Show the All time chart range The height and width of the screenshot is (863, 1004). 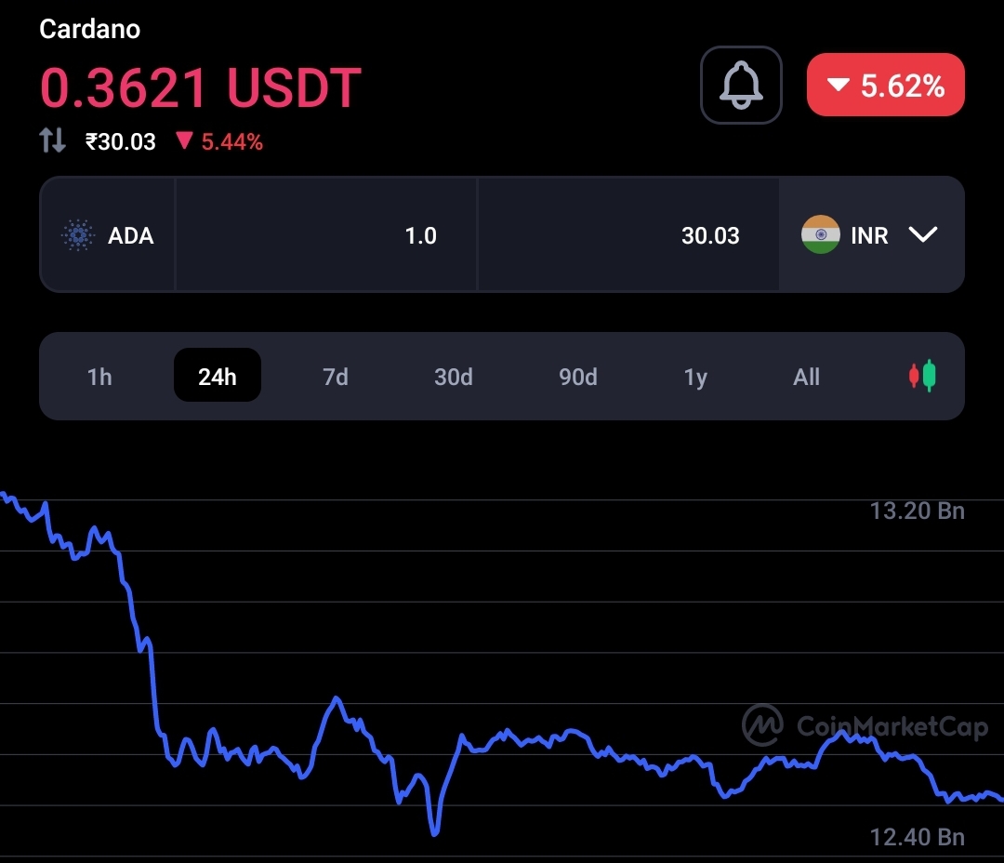pyautogui.click(x=806, y=377)
